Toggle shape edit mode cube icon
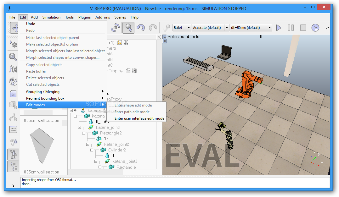Viewport: 339px width, 197px height. pos(13,105)
